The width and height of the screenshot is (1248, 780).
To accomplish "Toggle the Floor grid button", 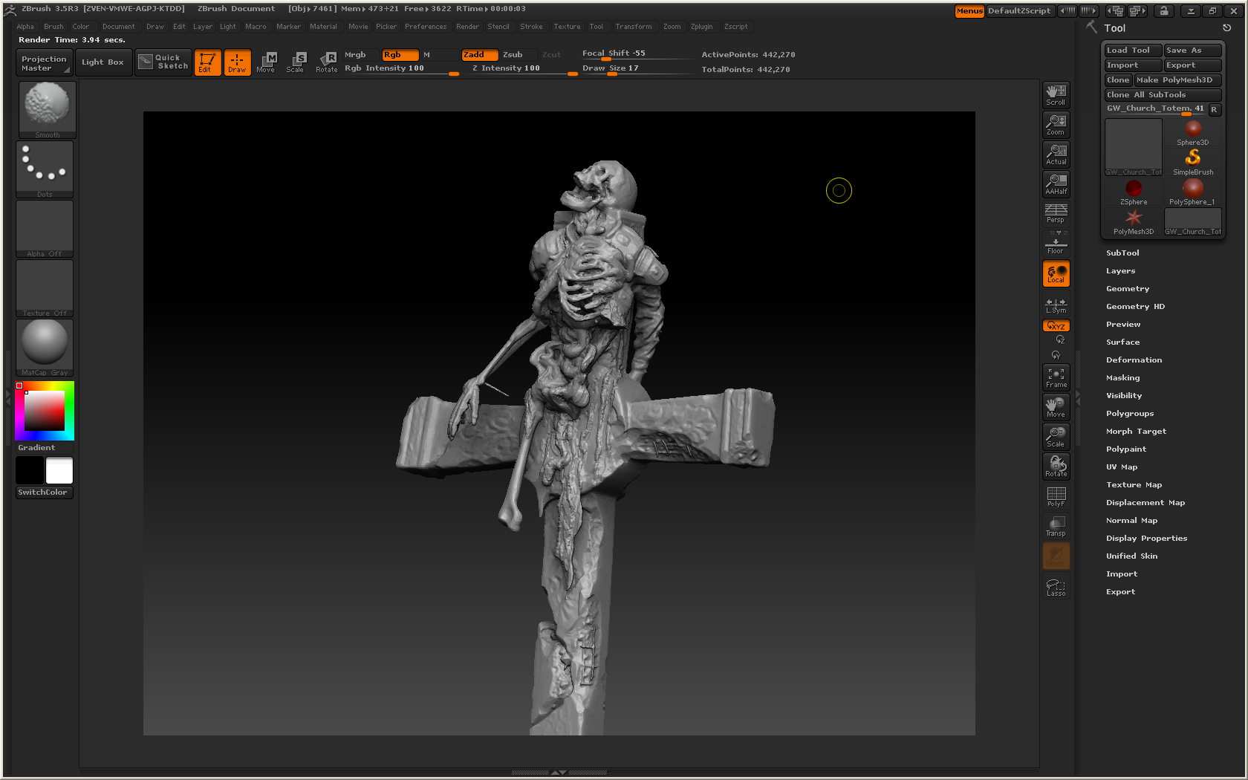I will tap(1056, 244).
